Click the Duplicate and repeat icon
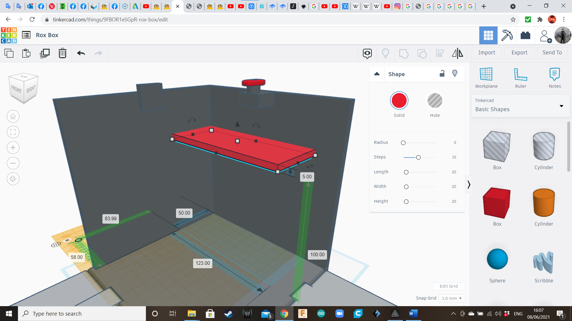This screenshot has height=321, width=572. pyautogui.click(x=45, y=53)
